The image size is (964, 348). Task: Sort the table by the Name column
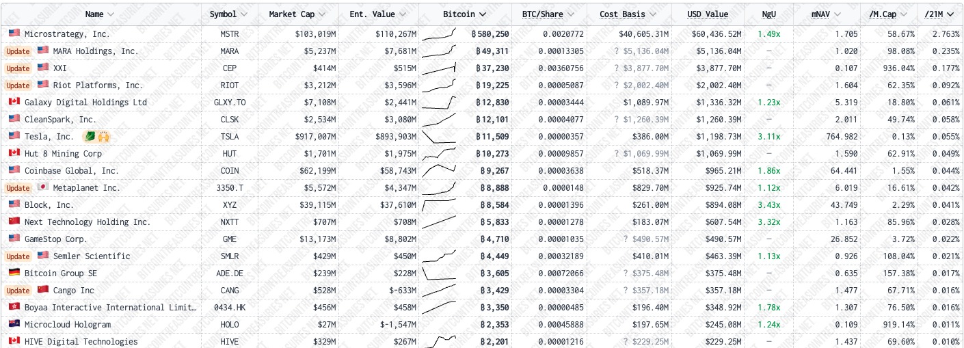pos(100,14)
